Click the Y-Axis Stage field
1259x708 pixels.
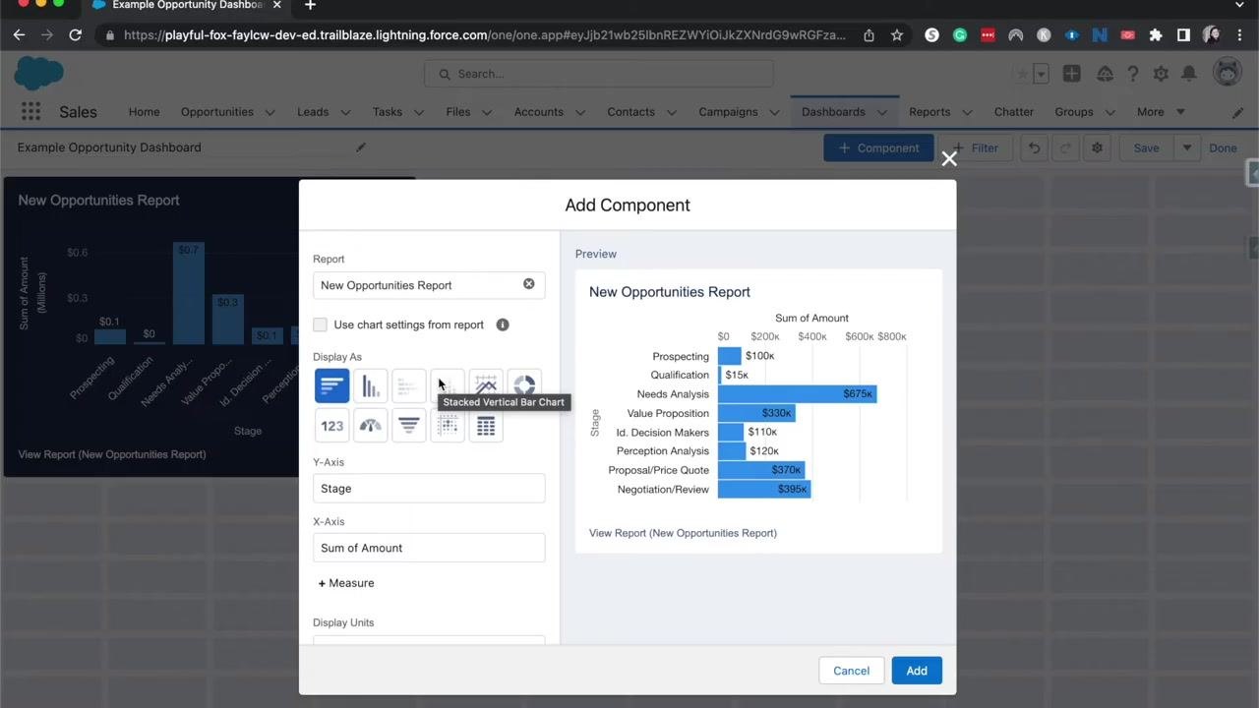[x=429, y=489]
